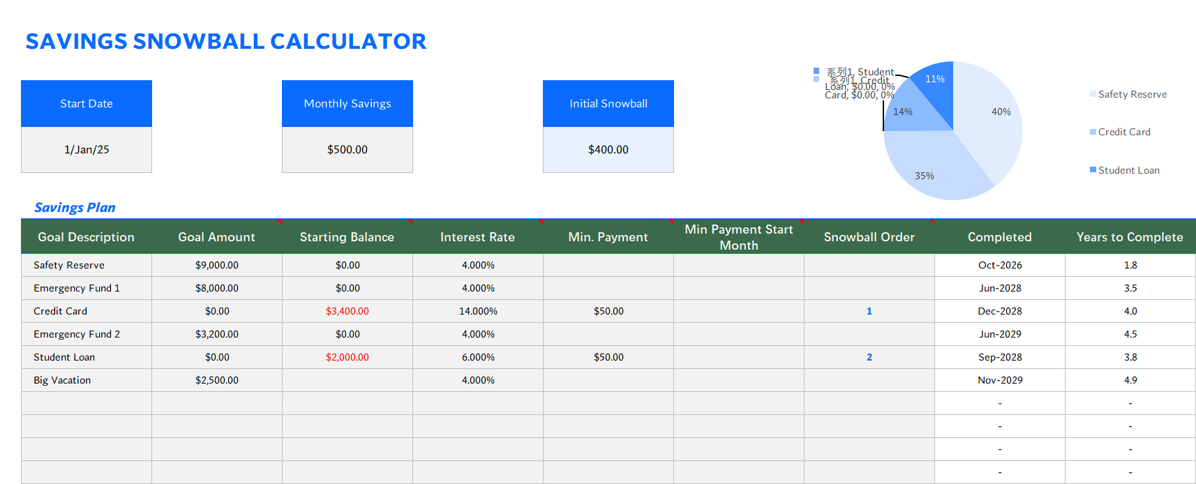Click the Goal Description column header

click(x=87, y=236)
